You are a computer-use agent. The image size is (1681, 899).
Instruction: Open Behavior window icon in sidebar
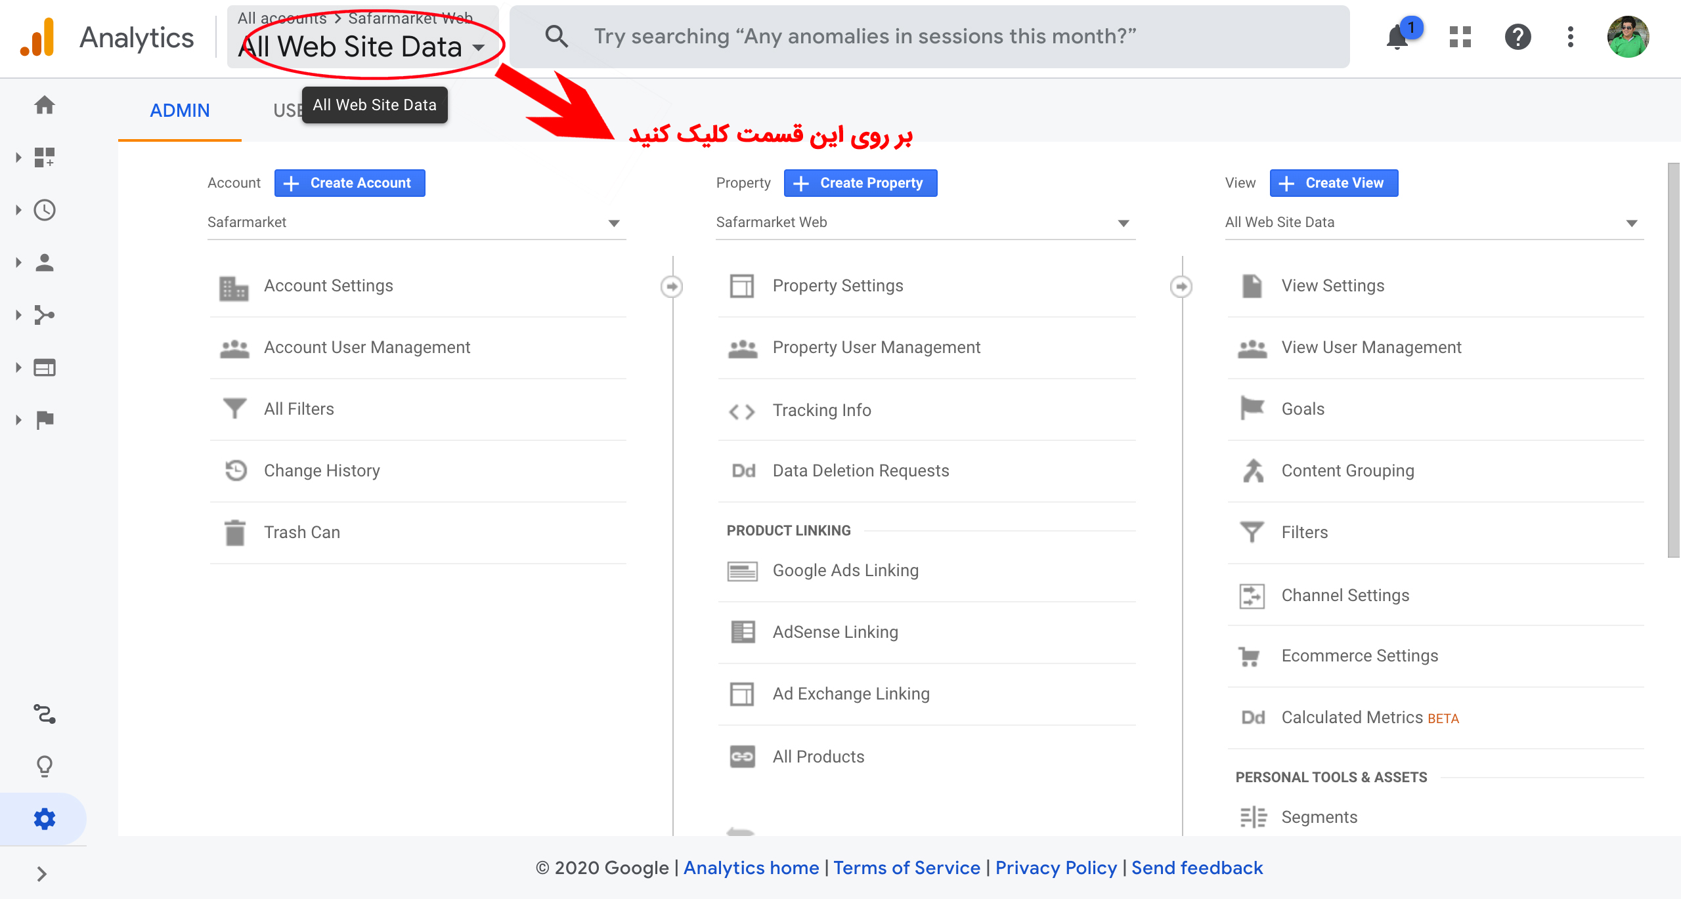(45, 367)
